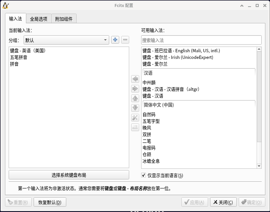
Task: Toggle the show only current language checkbox
Action: click(143, 175)
